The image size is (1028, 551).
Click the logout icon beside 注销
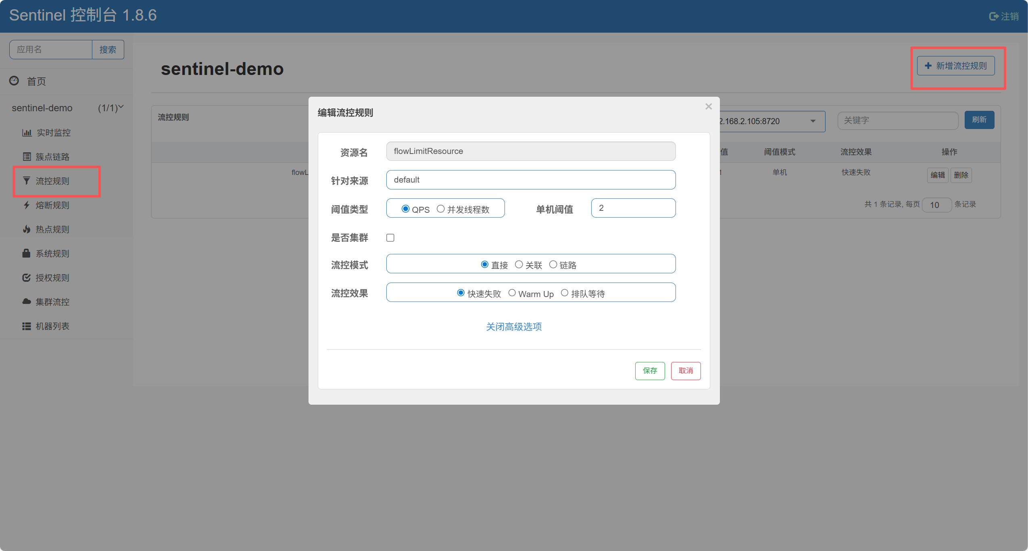point(993,17)
